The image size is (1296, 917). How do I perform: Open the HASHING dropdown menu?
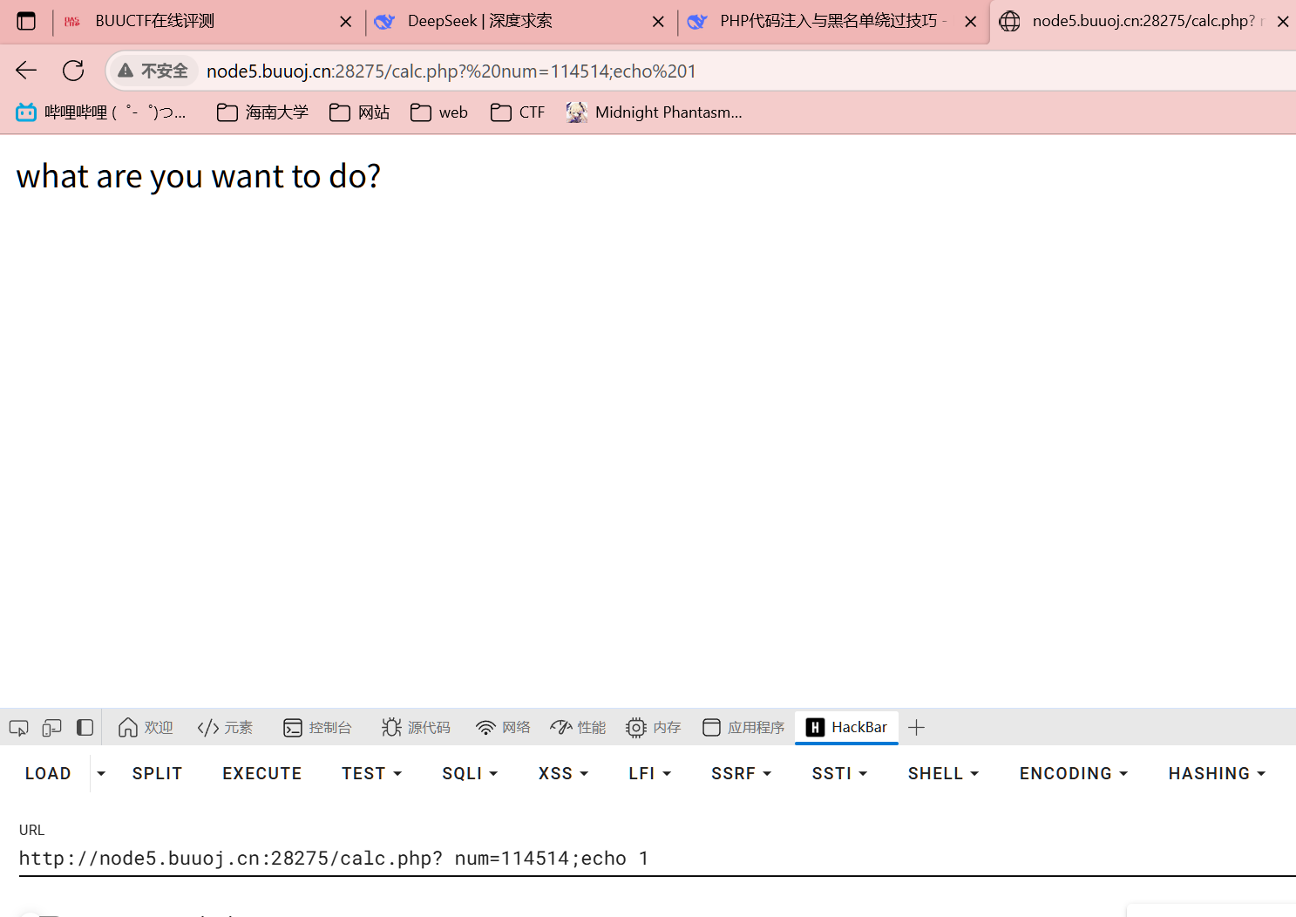click(x=1217, y=774)
